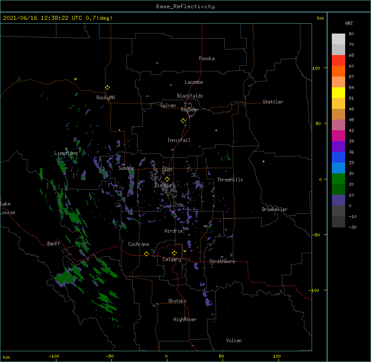371x362 pixels.
Task: Click the dark blue 33-36 dBZ swatch
Action: pos(338,157)
